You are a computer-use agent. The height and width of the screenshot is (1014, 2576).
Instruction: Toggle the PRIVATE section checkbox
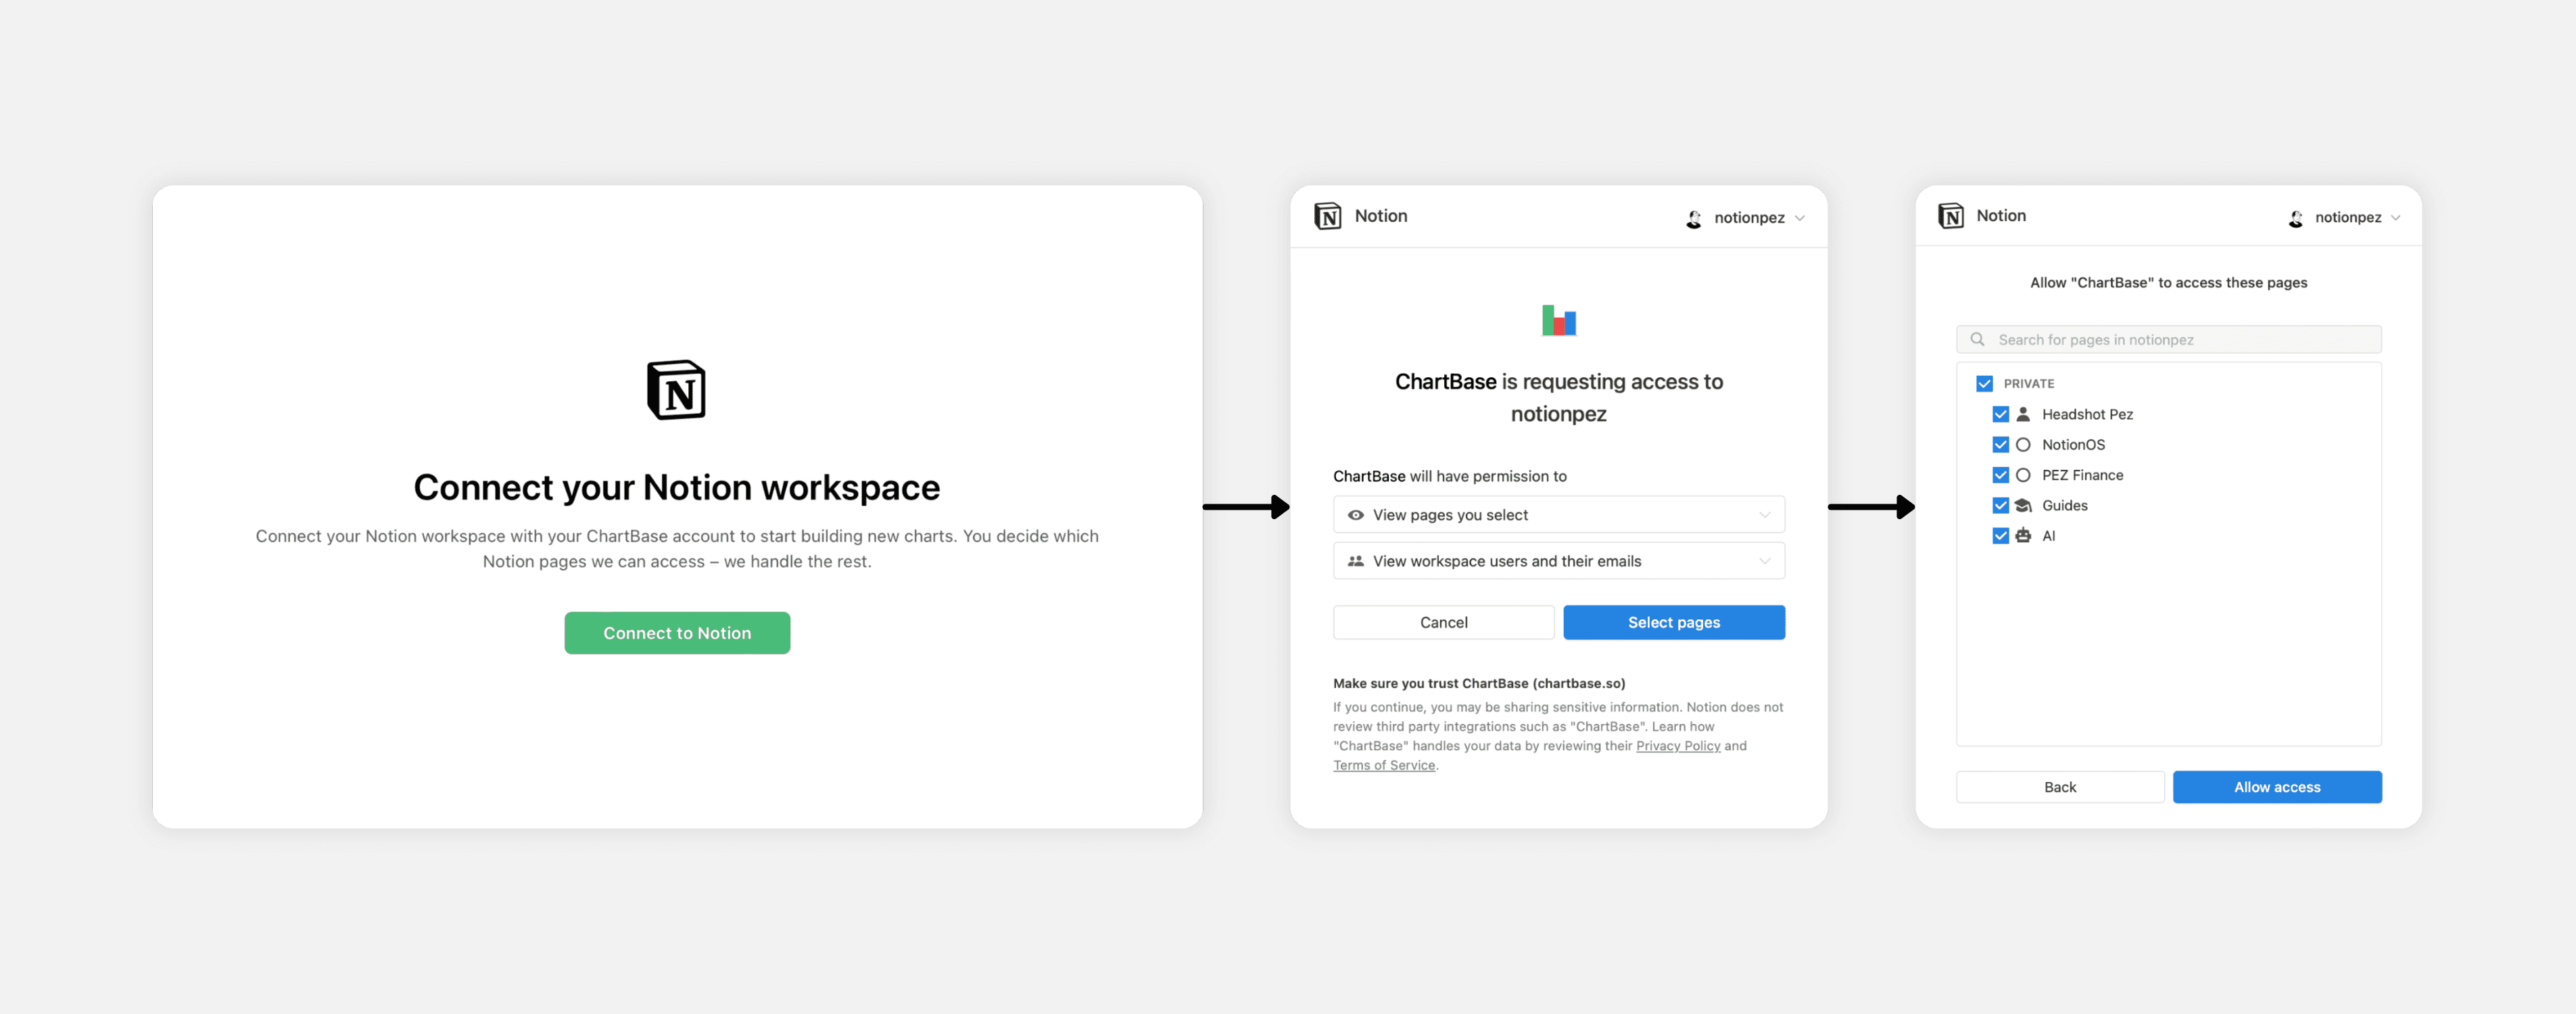pos(1983,383)
